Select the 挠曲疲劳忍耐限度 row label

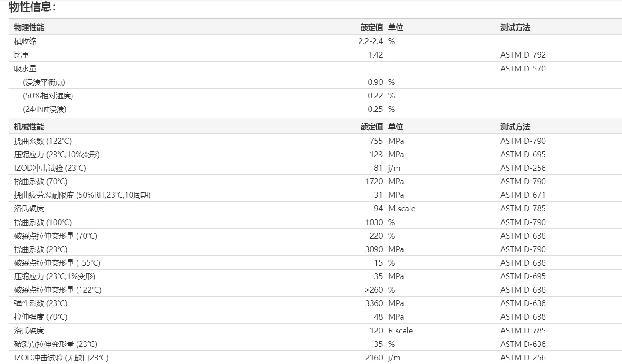point(82,195)
